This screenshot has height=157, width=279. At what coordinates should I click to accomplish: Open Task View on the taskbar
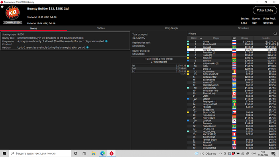tap(84, 153)
